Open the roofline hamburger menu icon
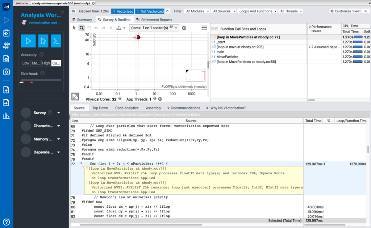371x228 pixels. (x=204, y=28)
